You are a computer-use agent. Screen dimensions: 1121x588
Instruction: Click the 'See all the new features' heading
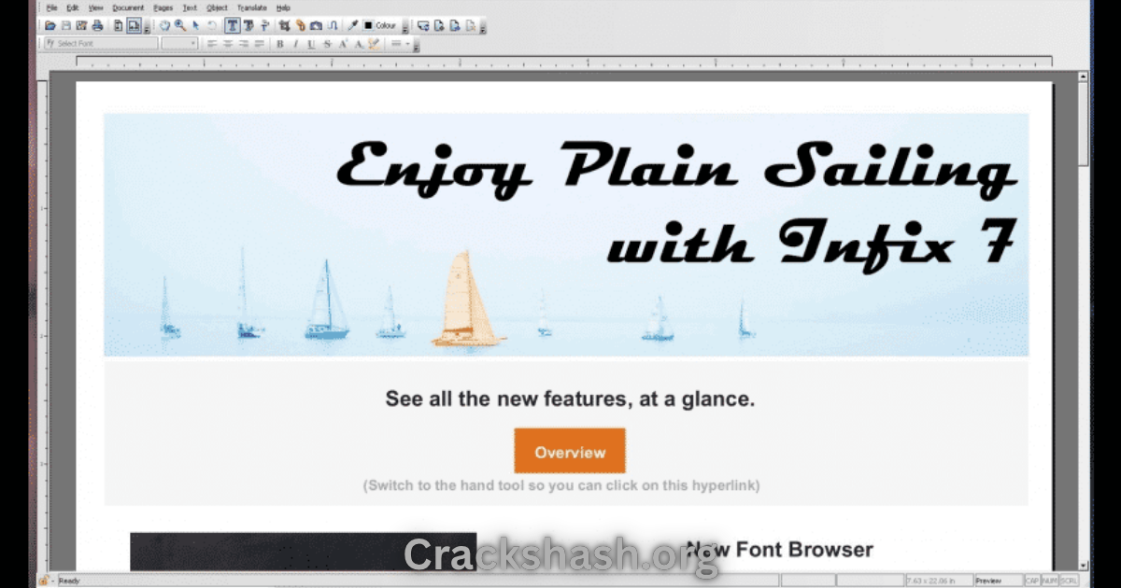coord(570,399)
